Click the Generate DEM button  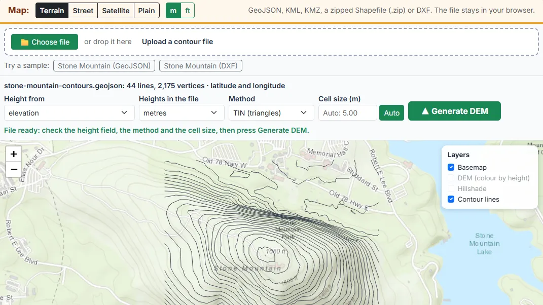pyautogui.click(x=454, y=111)
